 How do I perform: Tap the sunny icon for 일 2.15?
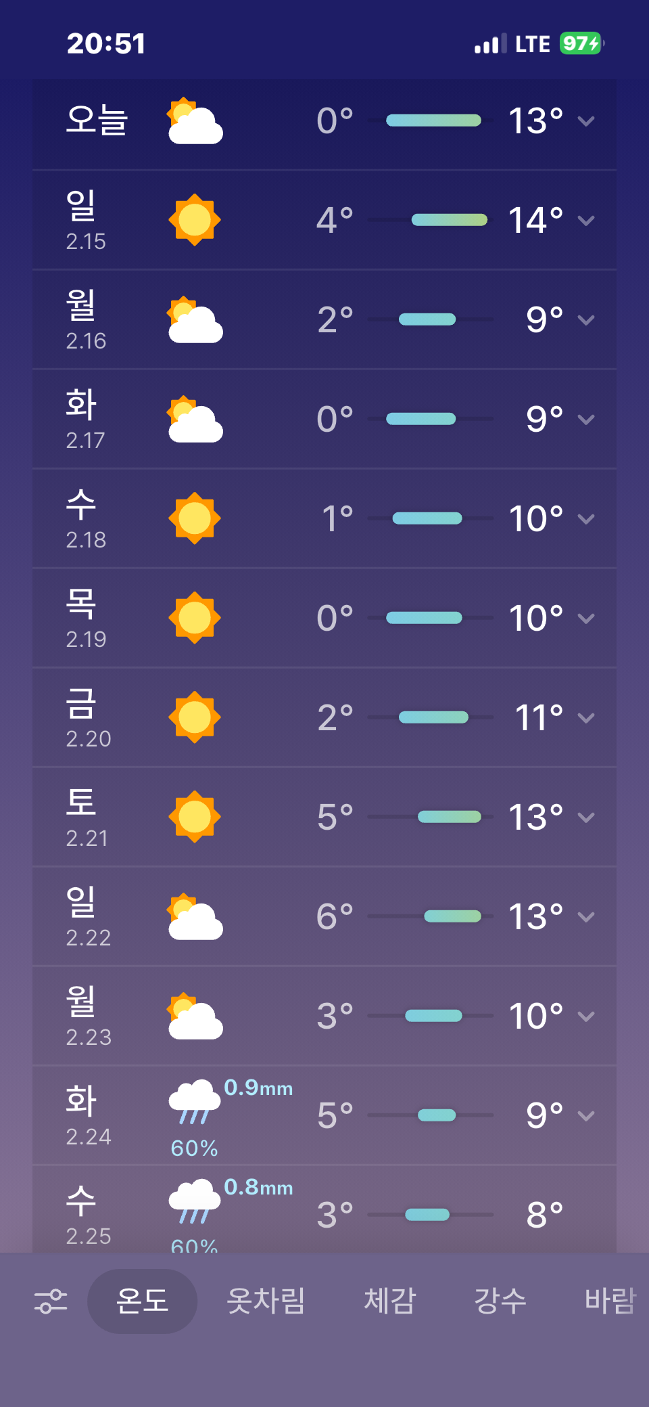pyautogui.click(x=195, y=220)
